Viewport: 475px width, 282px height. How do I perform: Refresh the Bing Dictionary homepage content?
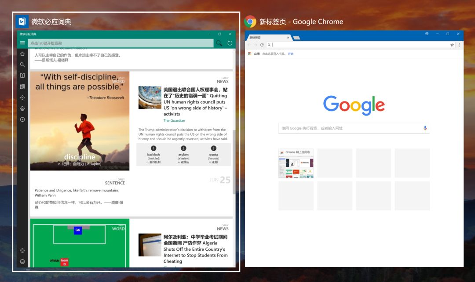click(x=230, y=43)
